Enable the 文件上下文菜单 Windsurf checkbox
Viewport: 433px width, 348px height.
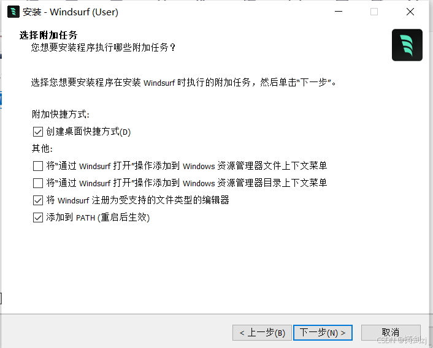[38, 166]
